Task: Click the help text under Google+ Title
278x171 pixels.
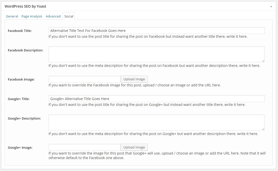Action: pos(147,105)
